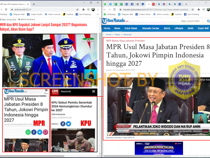This screenshot has width=210, height=158.
Task: Open Creator Studio bookmark in left browser
Action: (x=35, y=14)
